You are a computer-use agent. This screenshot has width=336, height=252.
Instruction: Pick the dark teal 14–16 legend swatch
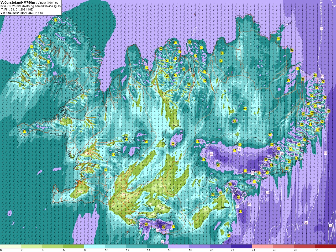[x=157, y=246]
